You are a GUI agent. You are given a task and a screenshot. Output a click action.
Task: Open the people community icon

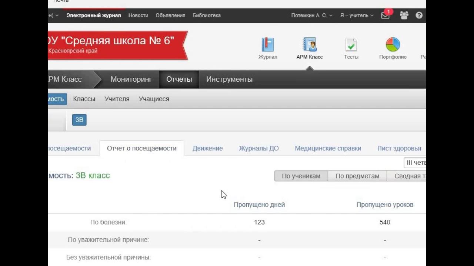404,15
